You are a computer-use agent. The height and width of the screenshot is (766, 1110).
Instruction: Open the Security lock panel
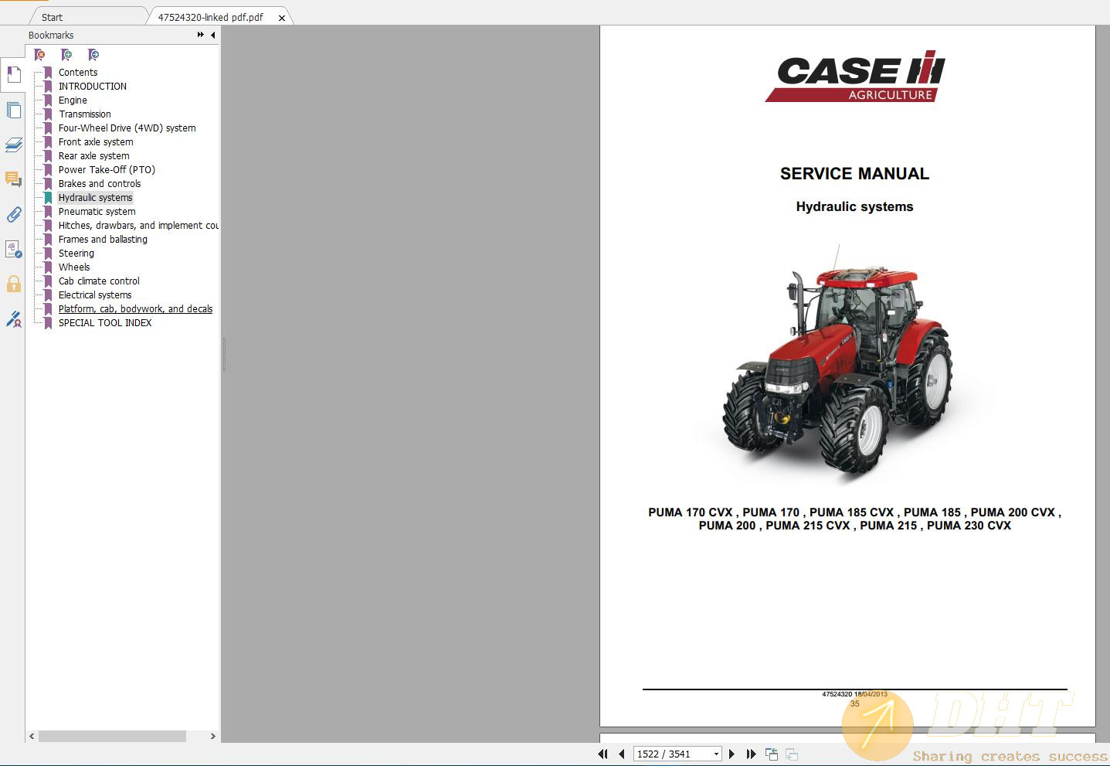(13, 284)
